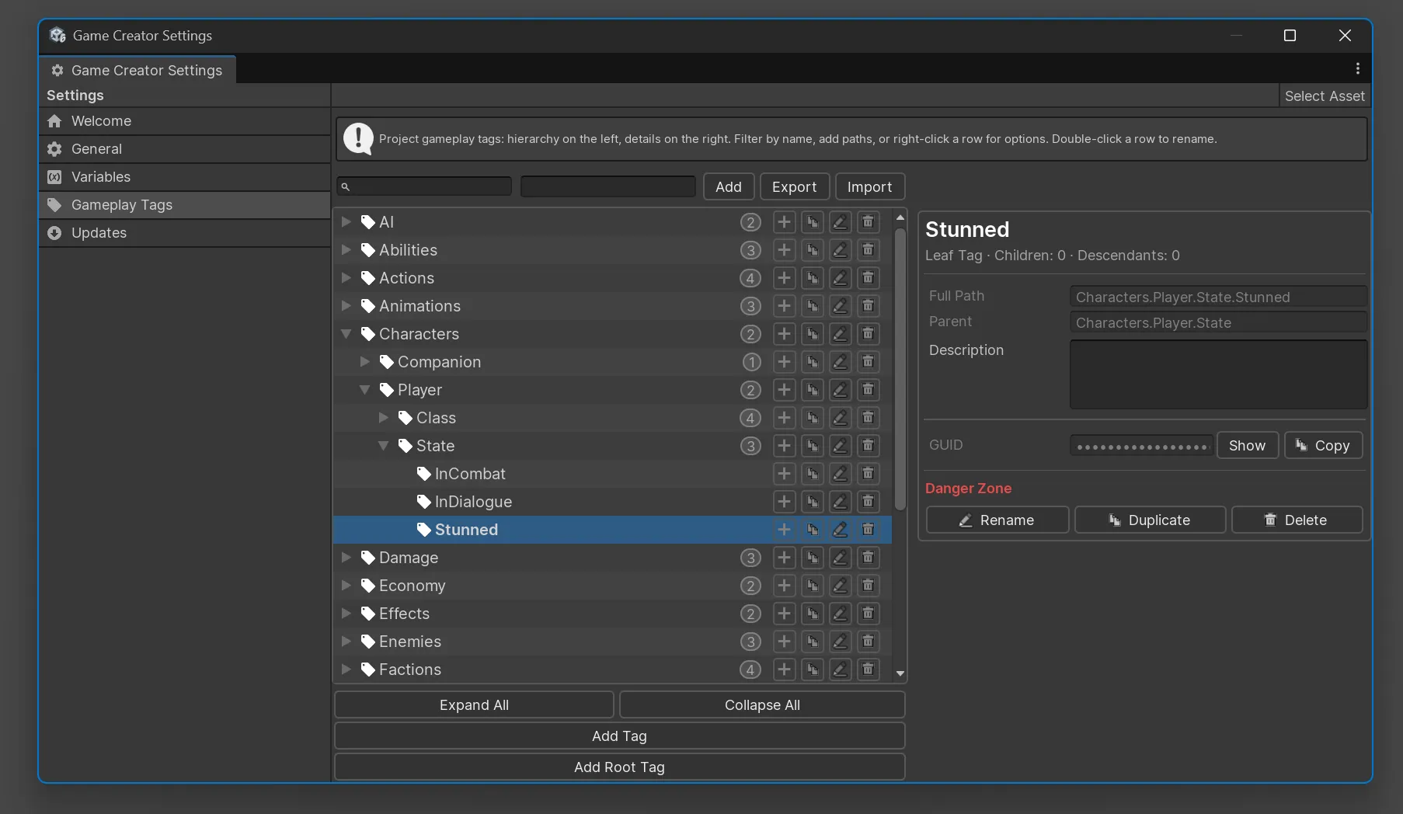The height and width of the screenshot is (814, 1403).
Task: Click the Export button
Action: 794,187
